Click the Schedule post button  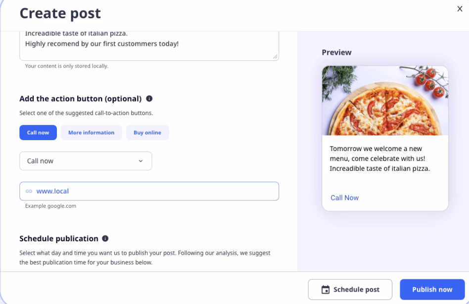click(350, 290)
